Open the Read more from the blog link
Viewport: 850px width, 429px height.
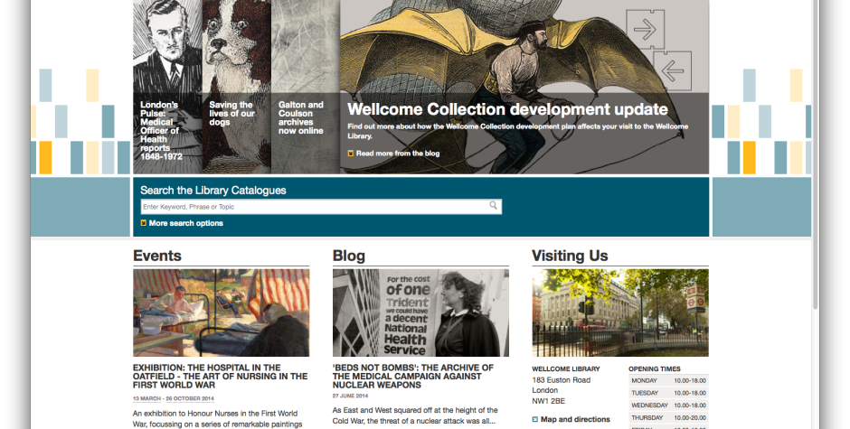(398, 154)
